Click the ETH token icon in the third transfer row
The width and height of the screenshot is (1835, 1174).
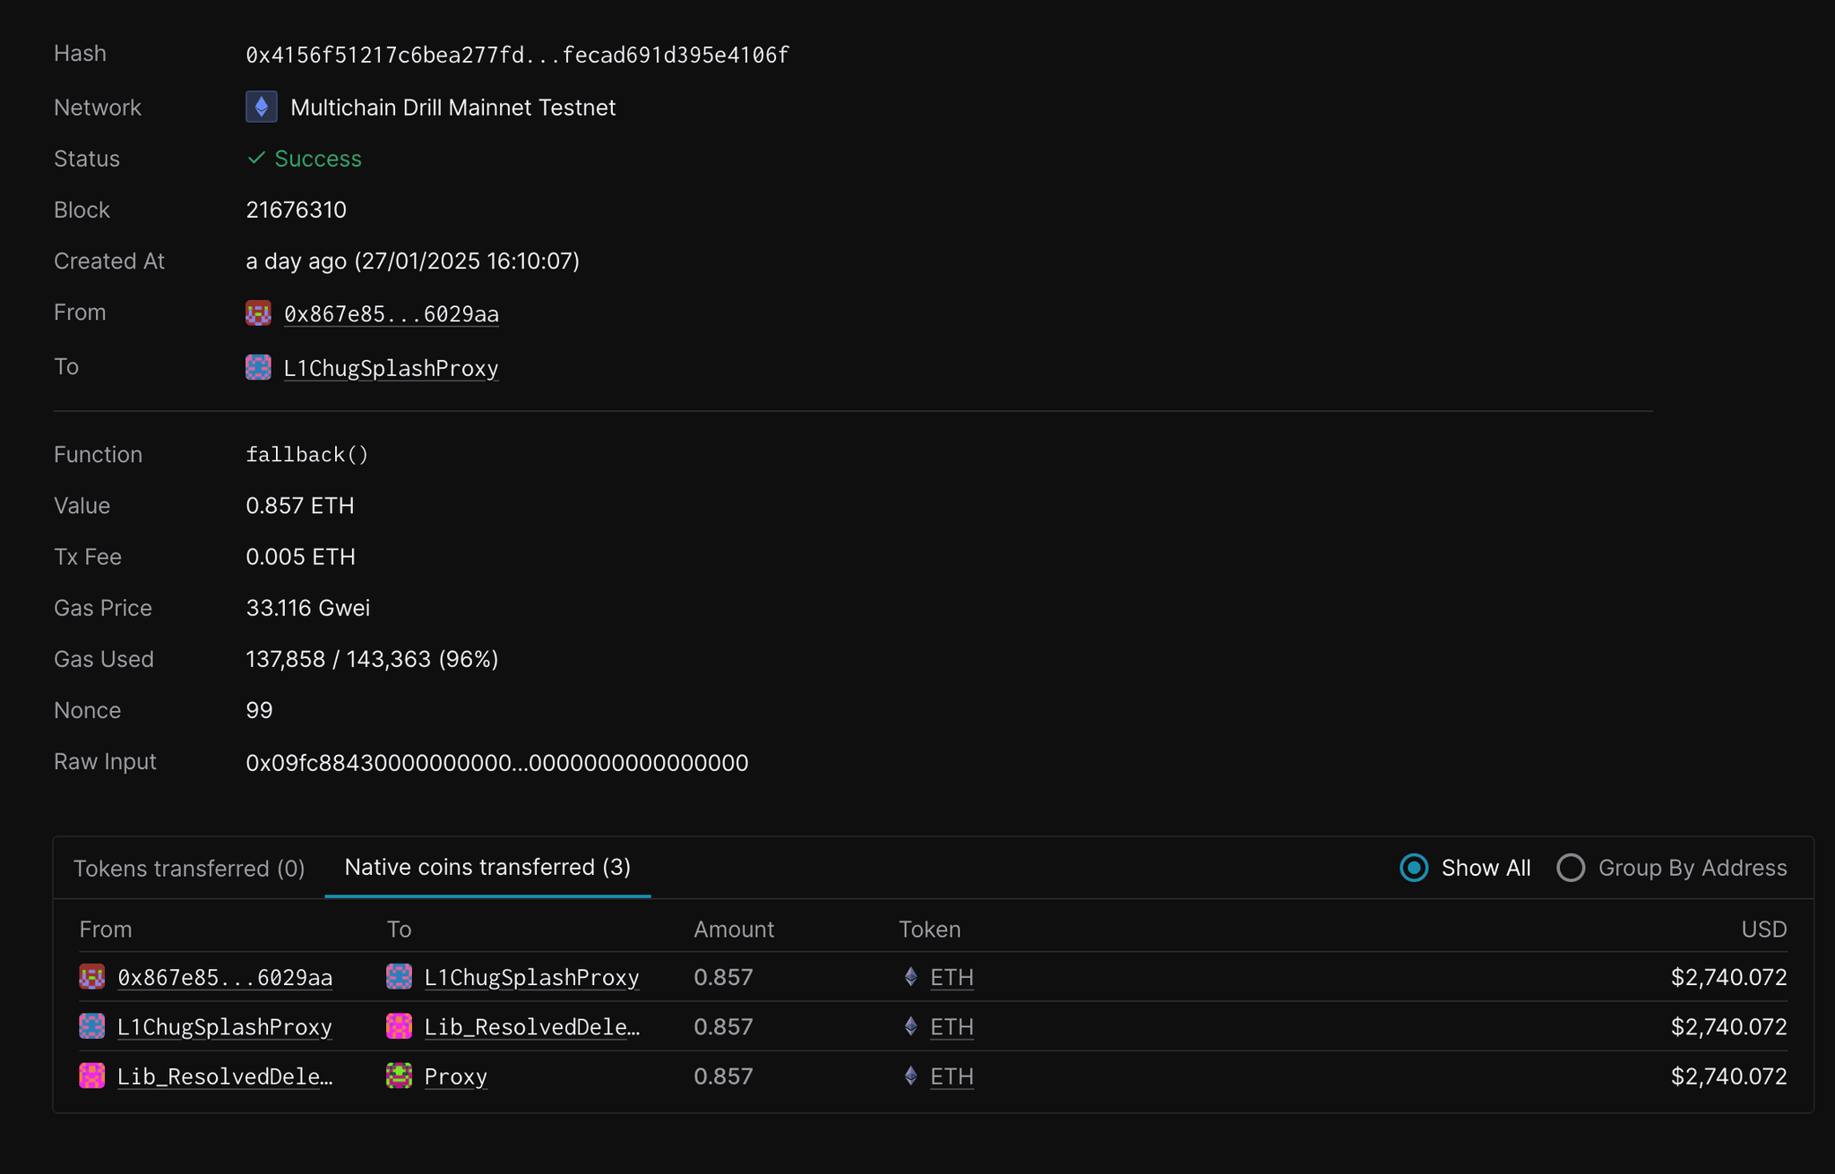coord(912,1076)
